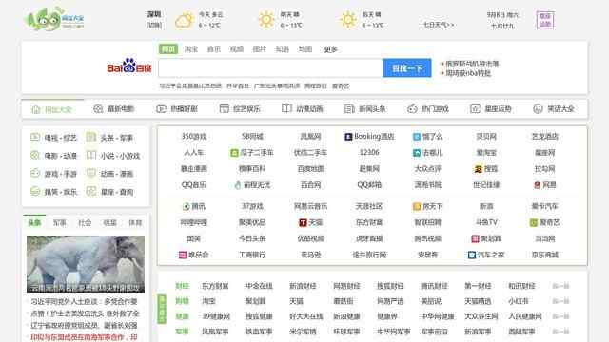The width and height of the screenshot is (609, 342).
Task: Click tomorrow's sunny weather icon
Action: (266, 20)
